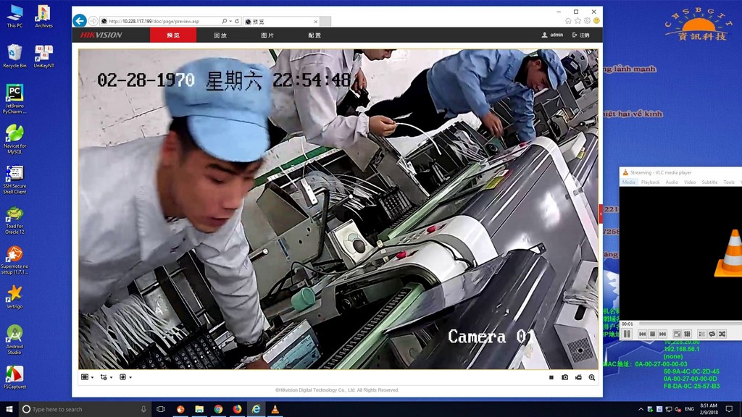Stop the Hikvision live view stream
Viewport: 742px width, 417px height.
(x=551, y=377)
